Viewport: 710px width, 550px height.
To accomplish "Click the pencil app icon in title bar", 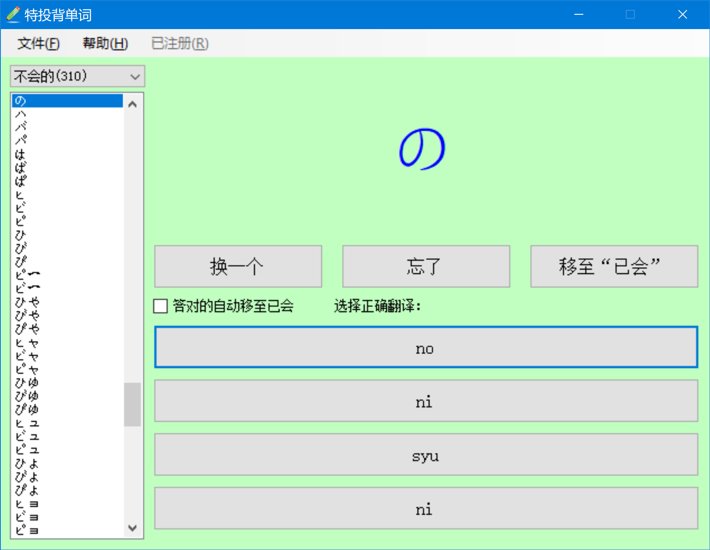I will pos(13,14).
